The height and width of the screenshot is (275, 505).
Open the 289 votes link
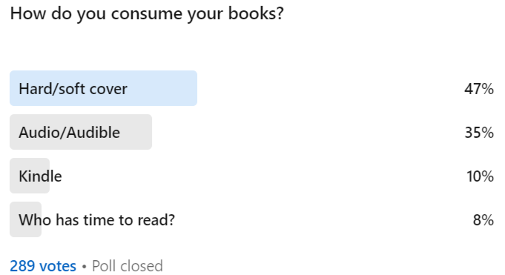(x=43, y=266)
